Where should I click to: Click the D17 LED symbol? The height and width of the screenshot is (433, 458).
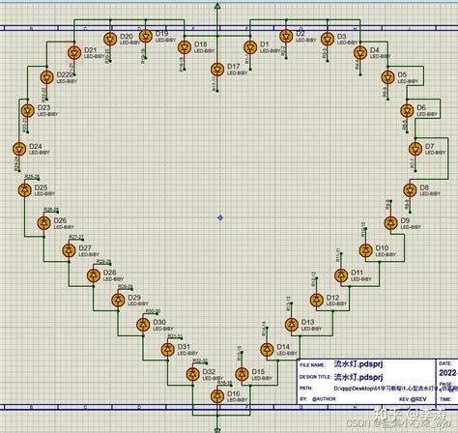click(217, 70)
